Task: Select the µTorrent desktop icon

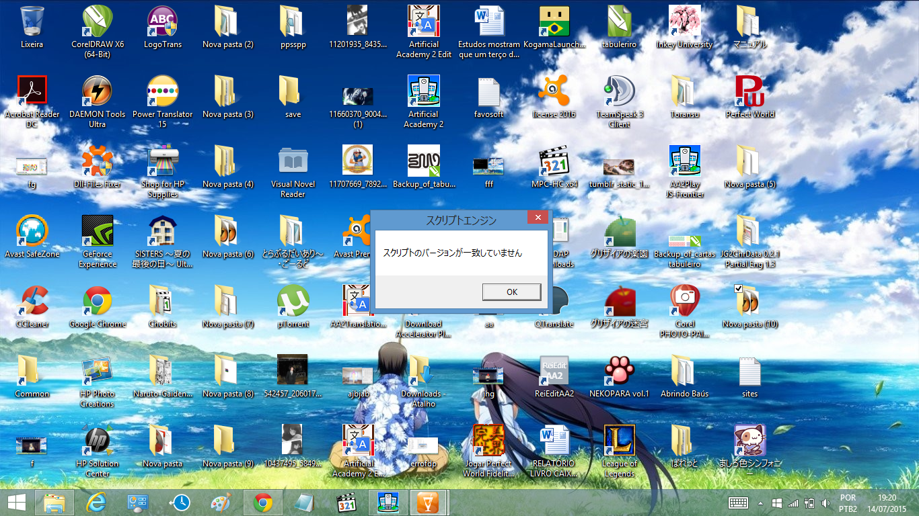Action: 293,306
